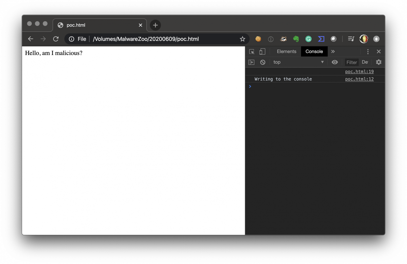The height and width of the screenshot is (264, 407).
Task: Open the Evernote elephant extension
Action: click(x=296, y=39)
